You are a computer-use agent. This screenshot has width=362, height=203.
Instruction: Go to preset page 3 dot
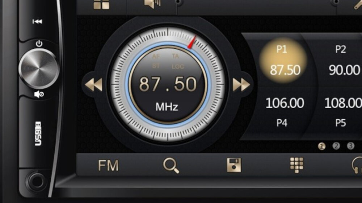click(351, 146)
